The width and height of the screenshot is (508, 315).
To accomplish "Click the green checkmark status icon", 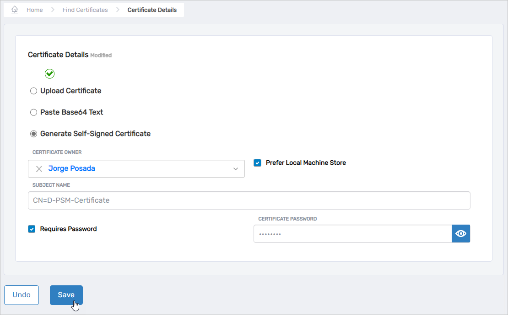I will coord(49,73).
